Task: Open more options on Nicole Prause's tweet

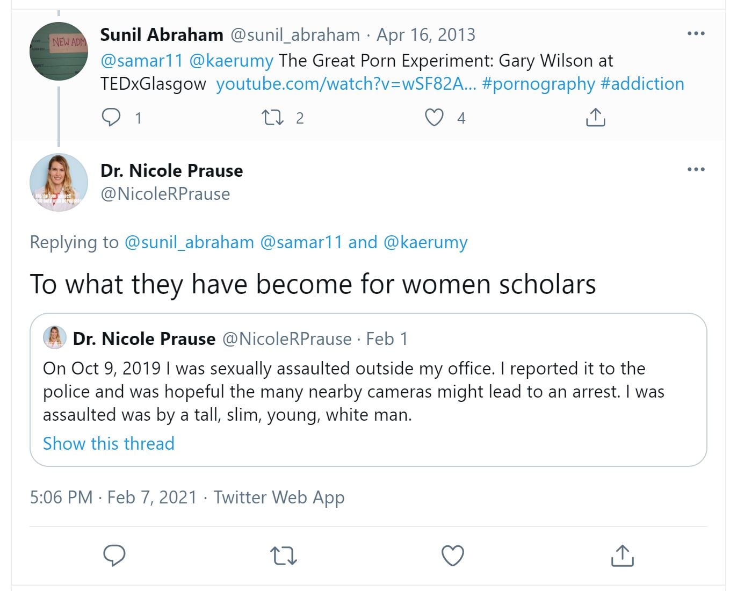Action: point(696,169)
